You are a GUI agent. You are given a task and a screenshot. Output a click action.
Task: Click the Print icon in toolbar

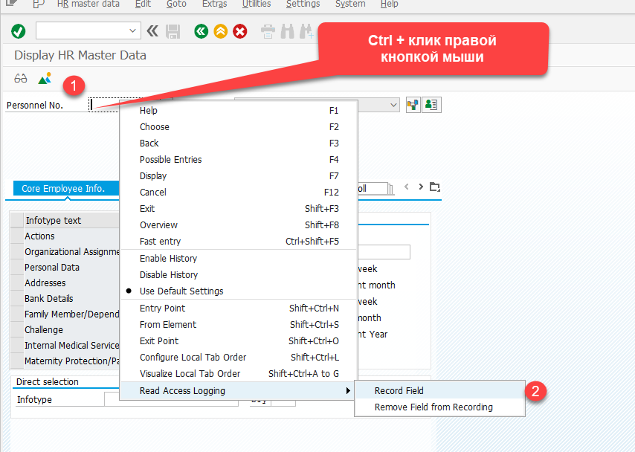pyautogui.click(x=268, y=31)
